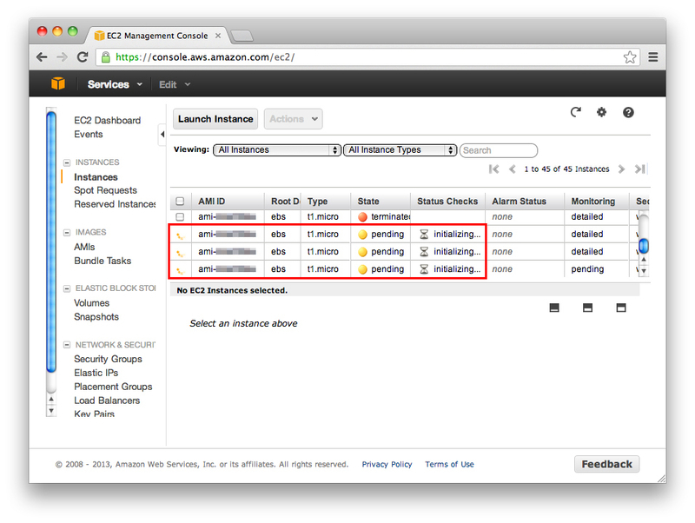The width and height of the screenshot is (695, 523).
Task: Open the Chrome hamburger menu
Action: coord(653,57)
